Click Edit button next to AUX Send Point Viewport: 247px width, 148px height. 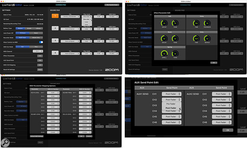click(x=40, y=60)
